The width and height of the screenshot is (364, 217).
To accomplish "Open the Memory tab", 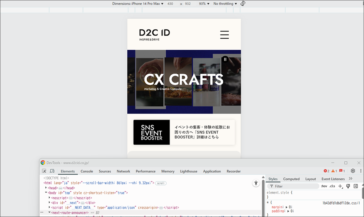I will (x=168, y=171).
